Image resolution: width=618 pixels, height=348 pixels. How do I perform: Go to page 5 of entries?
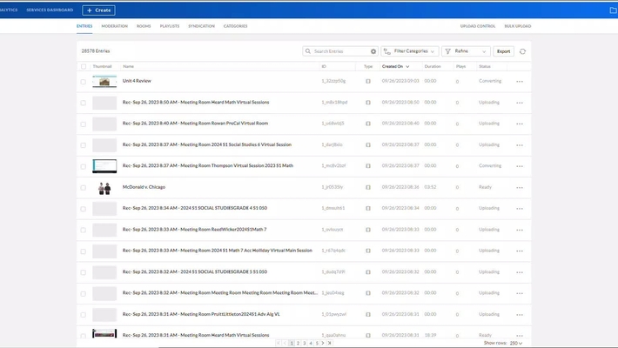(317, 344)
